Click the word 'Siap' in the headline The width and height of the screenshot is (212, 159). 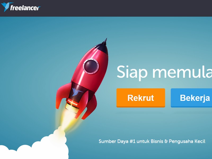pos(132,72)
